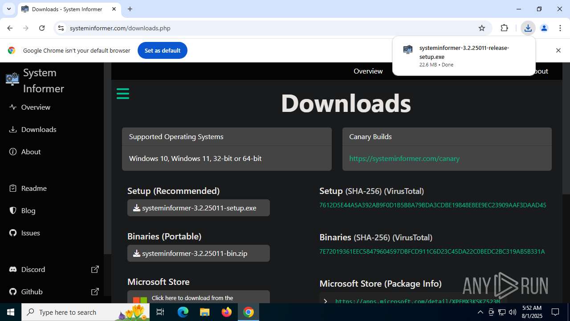The height and width of the screenshot is (321, 570).
Task: Open the Chrome downloads tray icon
Action: pos(528,28)
